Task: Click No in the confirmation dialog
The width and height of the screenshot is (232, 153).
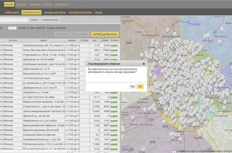Action: coord(140,87)
